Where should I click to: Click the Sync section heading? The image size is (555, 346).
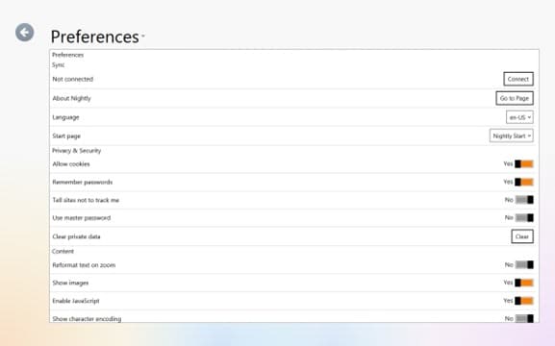coord(58,65)
